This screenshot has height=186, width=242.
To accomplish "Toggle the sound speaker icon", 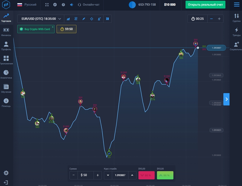I will (x=71, y=5).
